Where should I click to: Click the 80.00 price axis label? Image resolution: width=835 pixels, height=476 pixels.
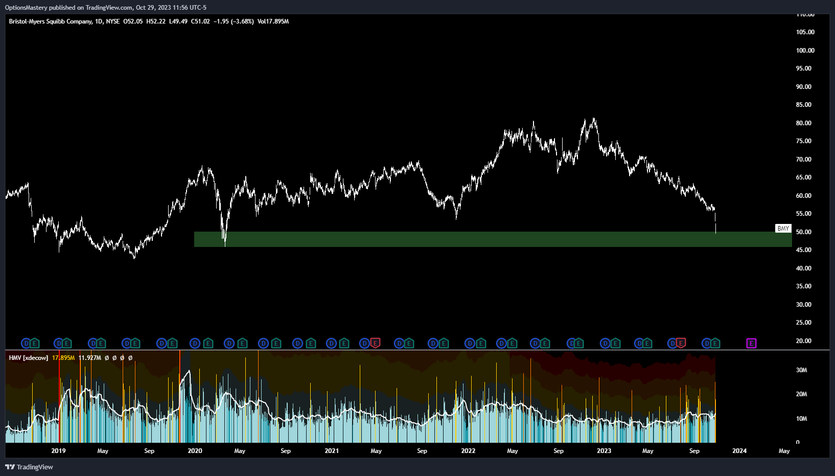(x=803, y=123)
